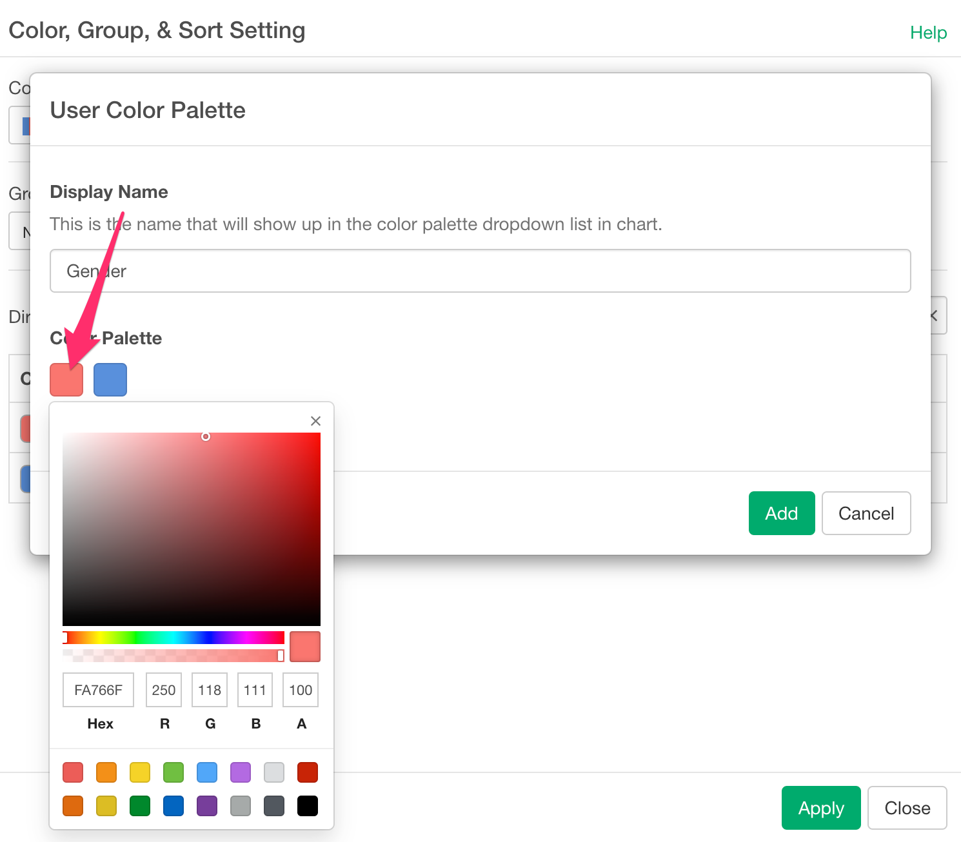Open the Help link
961x842 pixels.
click(x=928, y=32)
